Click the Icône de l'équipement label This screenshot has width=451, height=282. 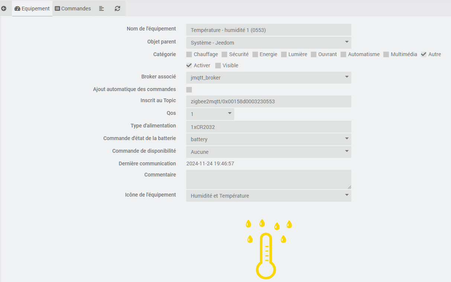pos(151,195)
